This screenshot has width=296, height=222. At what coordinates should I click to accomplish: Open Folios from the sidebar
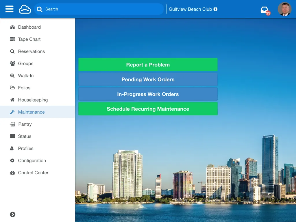[38, 88]
